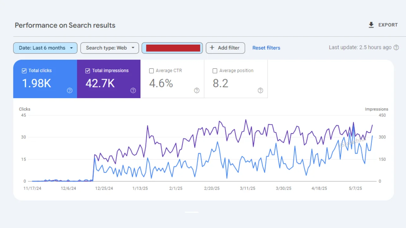This screenshot has width=406, height=228.
Task: Uncheck the Total impressions checkbox
Action: pyautogui.click(x=88, y=71)
